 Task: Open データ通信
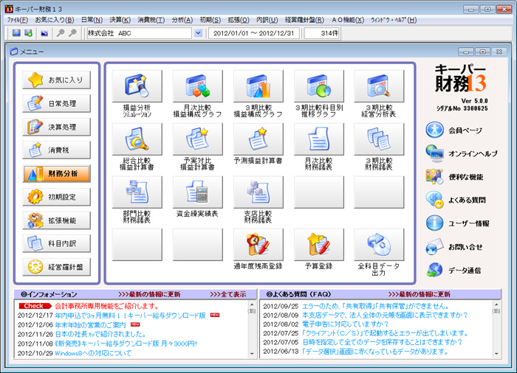[453, 271]
